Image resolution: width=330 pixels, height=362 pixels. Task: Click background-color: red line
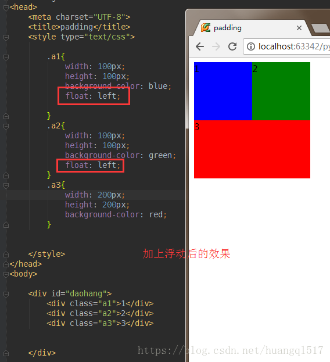116,215
